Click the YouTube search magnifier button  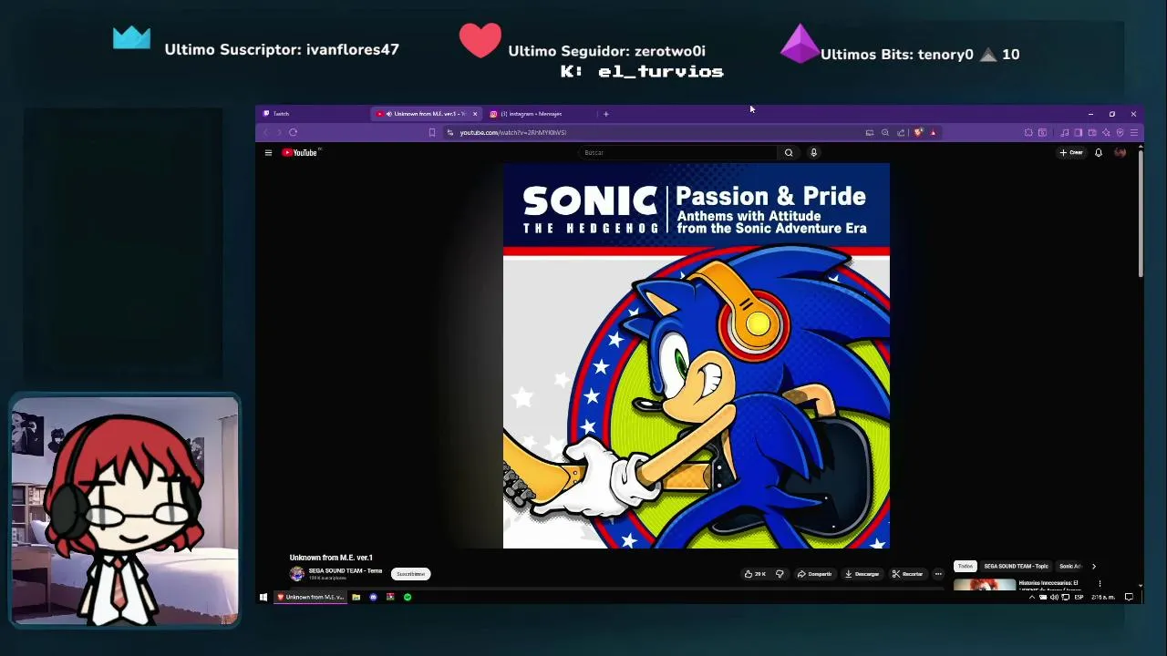789,153
